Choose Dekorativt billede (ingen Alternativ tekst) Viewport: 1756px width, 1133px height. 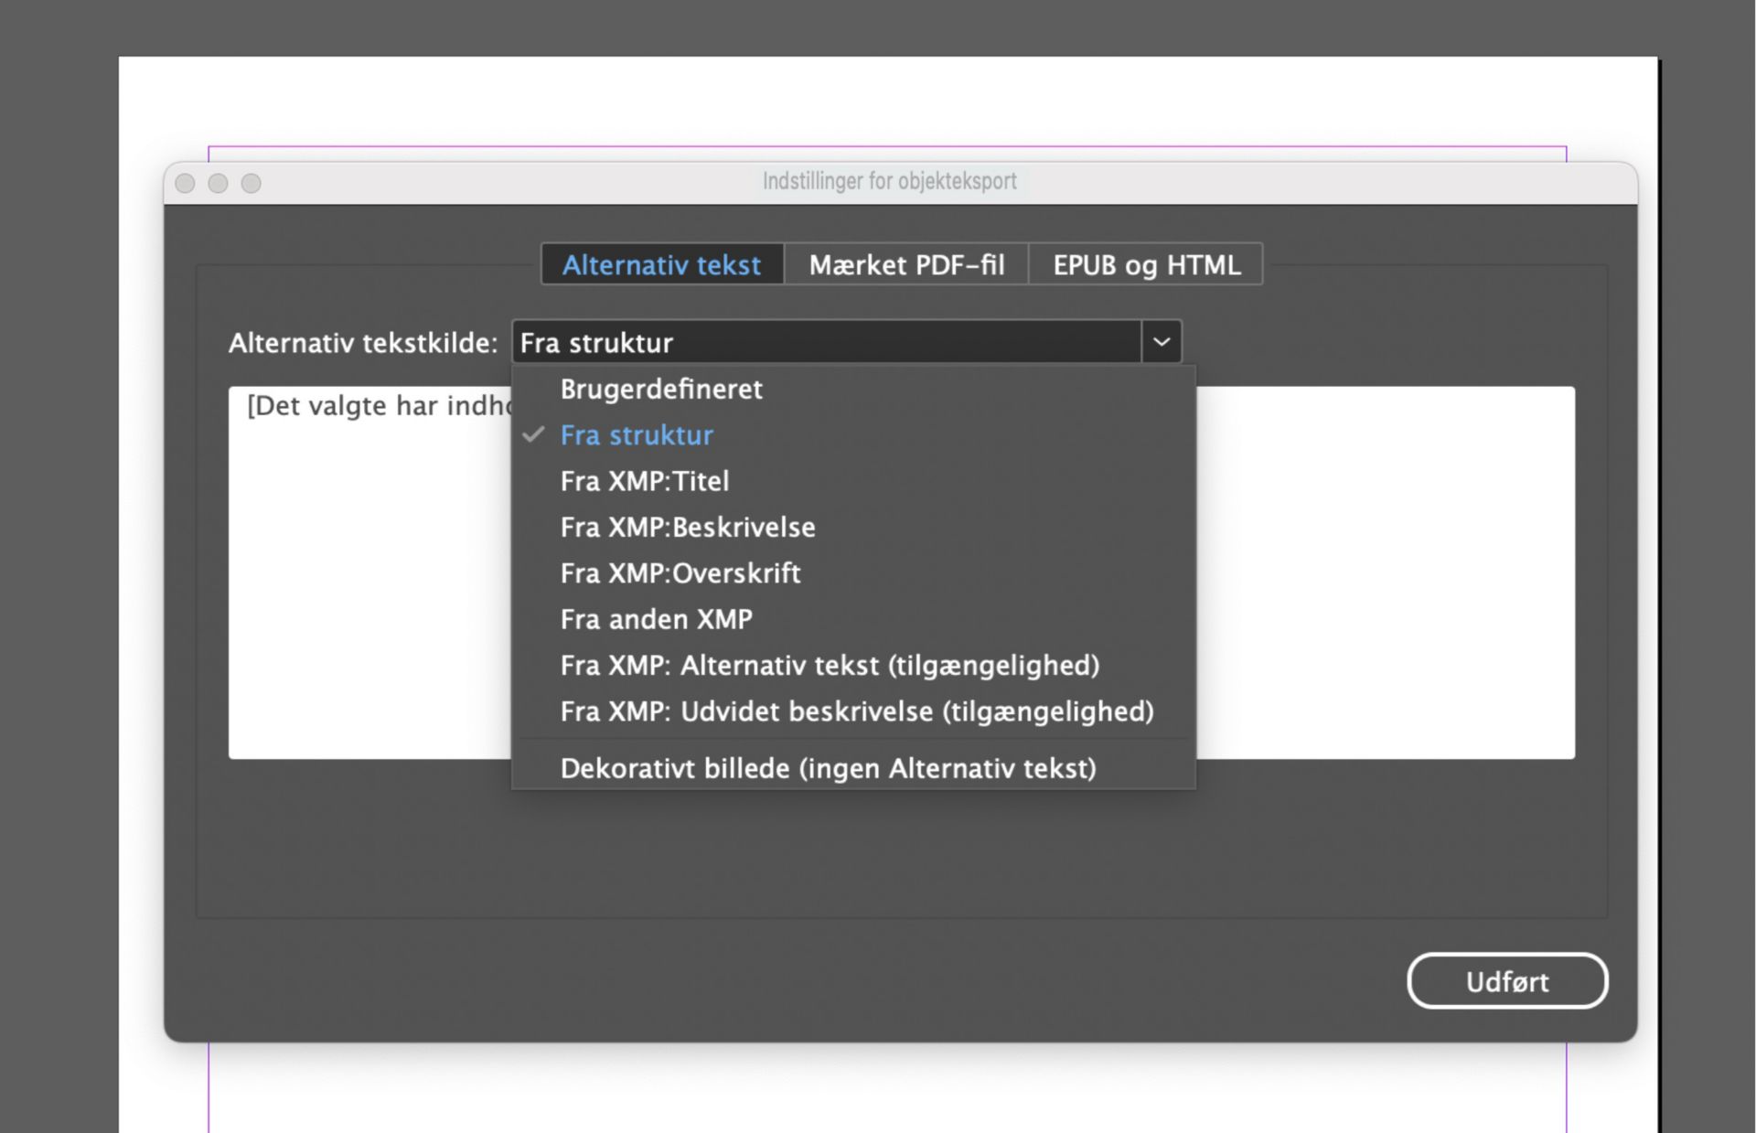coord(828,768)
